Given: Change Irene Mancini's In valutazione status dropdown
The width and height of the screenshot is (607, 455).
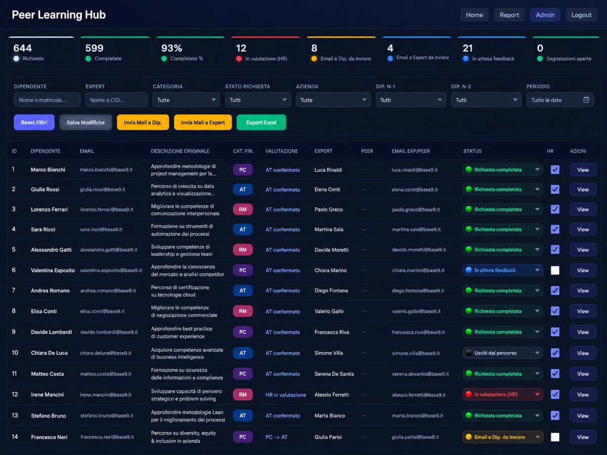Looking at the screenshot, I should pos(503,395).
